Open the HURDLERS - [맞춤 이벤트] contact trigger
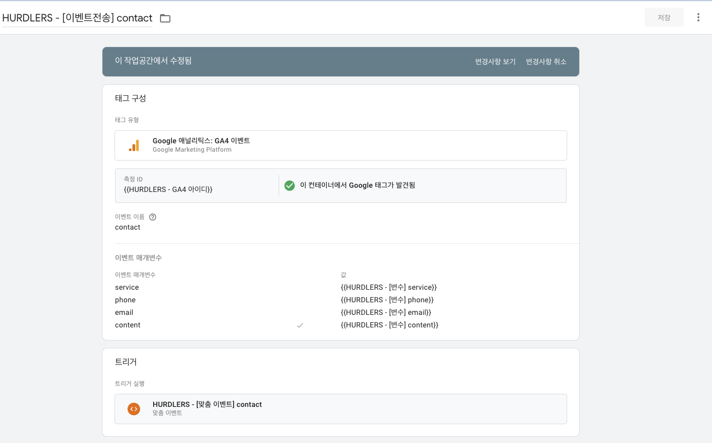Screen dimensions: 712x443 (x=341, y=409)
